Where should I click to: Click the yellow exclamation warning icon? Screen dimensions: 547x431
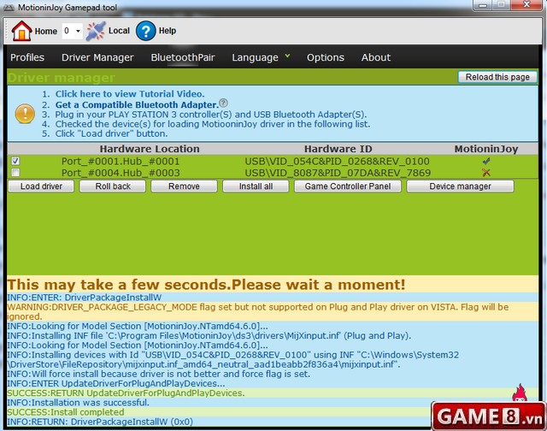(25, 114)
